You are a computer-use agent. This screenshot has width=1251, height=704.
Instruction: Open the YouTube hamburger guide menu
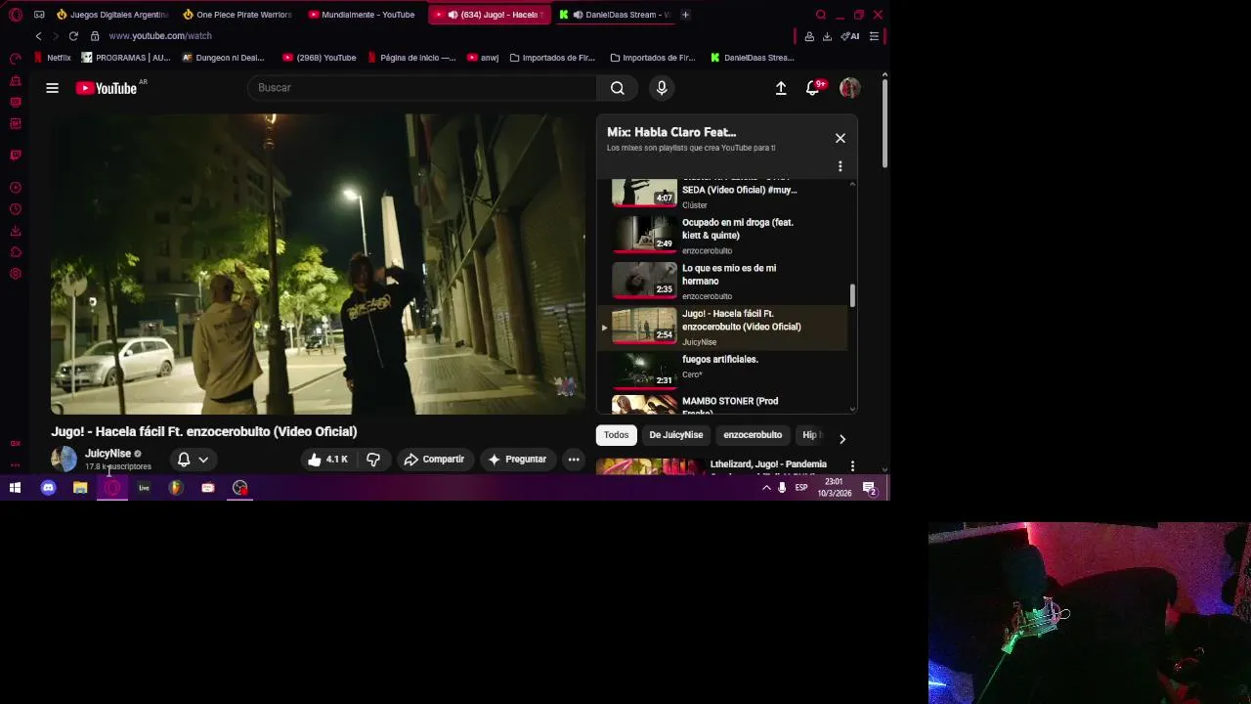(52, 88)
